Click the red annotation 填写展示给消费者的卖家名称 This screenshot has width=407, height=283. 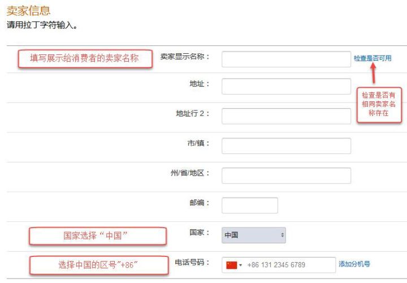[85, 59]
